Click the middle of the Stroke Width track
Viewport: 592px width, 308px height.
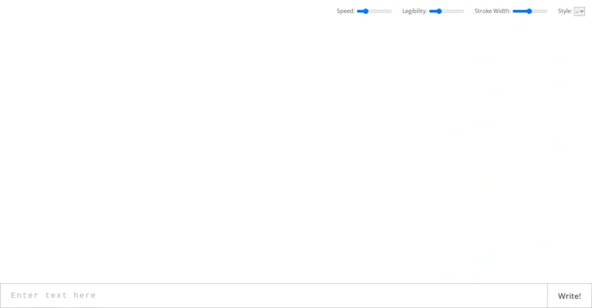(530, 12)
